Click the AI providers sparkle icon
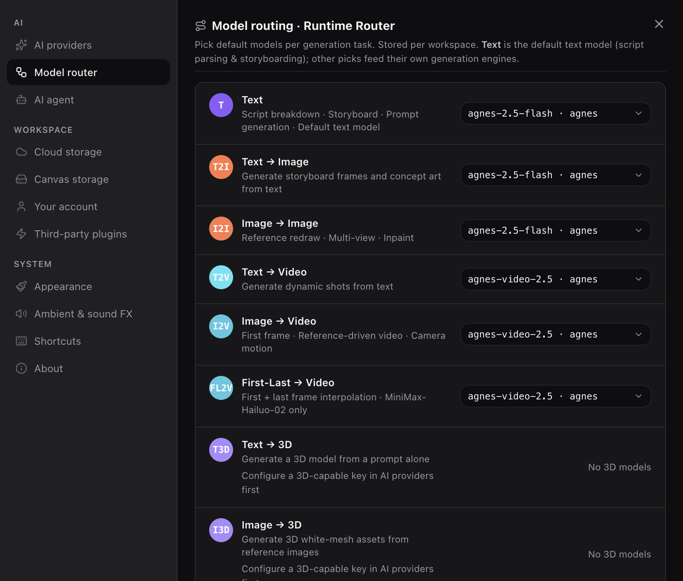Viewport: 683px width, 581px height. point(21,45)
